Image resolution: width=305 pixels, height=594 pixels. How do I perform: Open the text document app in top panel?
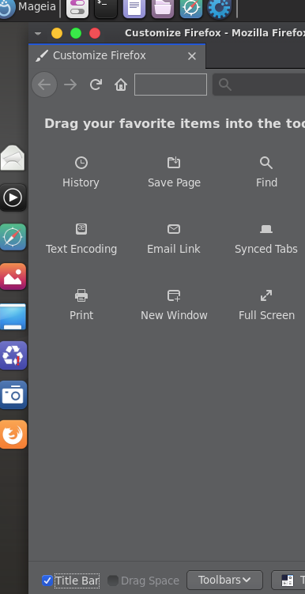134,8
